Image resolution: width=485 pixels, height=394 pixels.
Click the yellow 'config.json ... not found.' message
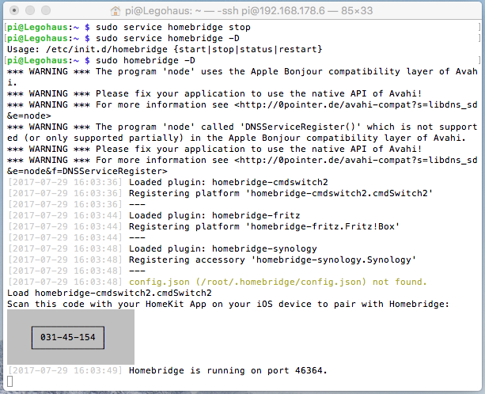pyautogui.click(x=278, y=282)
